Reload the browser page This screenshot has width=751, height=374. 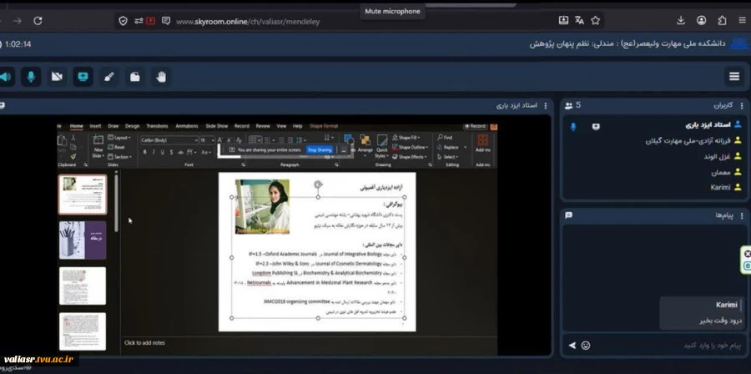click(38, 21)
